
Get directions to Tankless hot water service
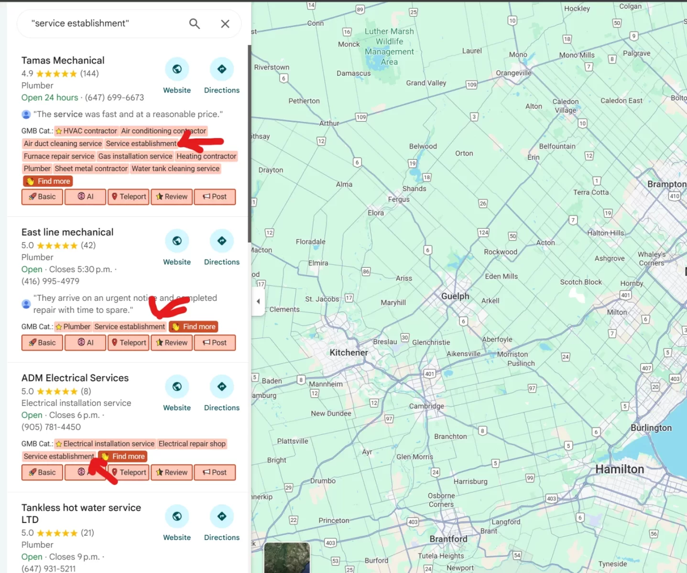[x=222, y=516]
